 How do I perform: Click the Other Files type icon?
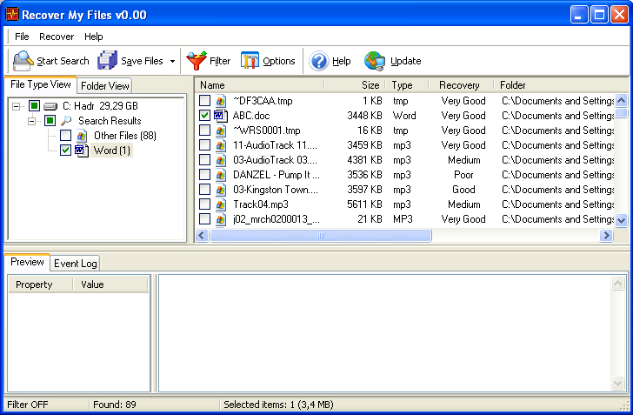(x=82, y=136)
